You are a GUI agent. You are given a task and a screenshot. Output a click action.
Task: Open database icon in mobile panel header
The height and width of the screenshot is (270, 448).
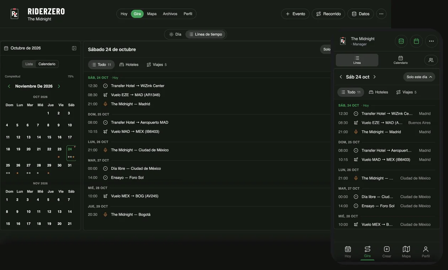coord(401,41)
